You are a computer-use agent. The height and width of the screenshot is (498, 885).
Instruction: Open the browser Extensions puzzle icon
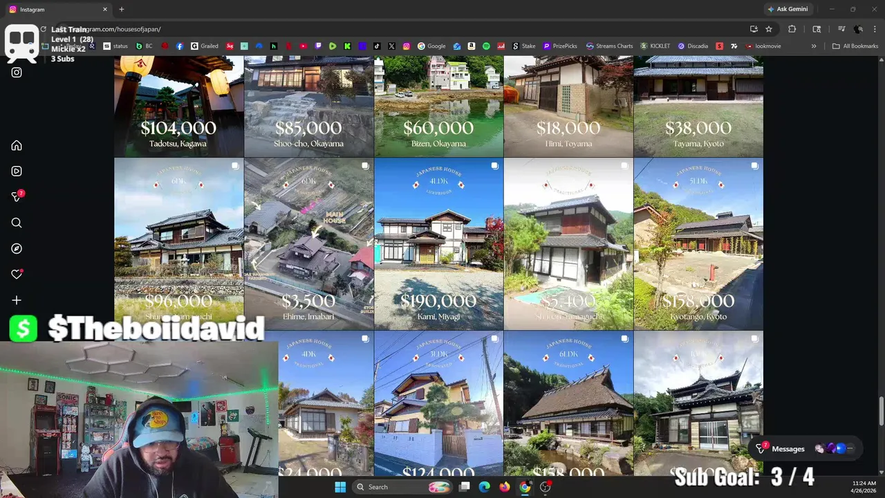click(792, 29)
